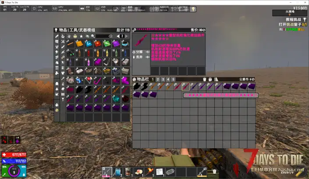Select the orange block item in the grid
Screen dimensions: 309x179
(x=79, y=43)
